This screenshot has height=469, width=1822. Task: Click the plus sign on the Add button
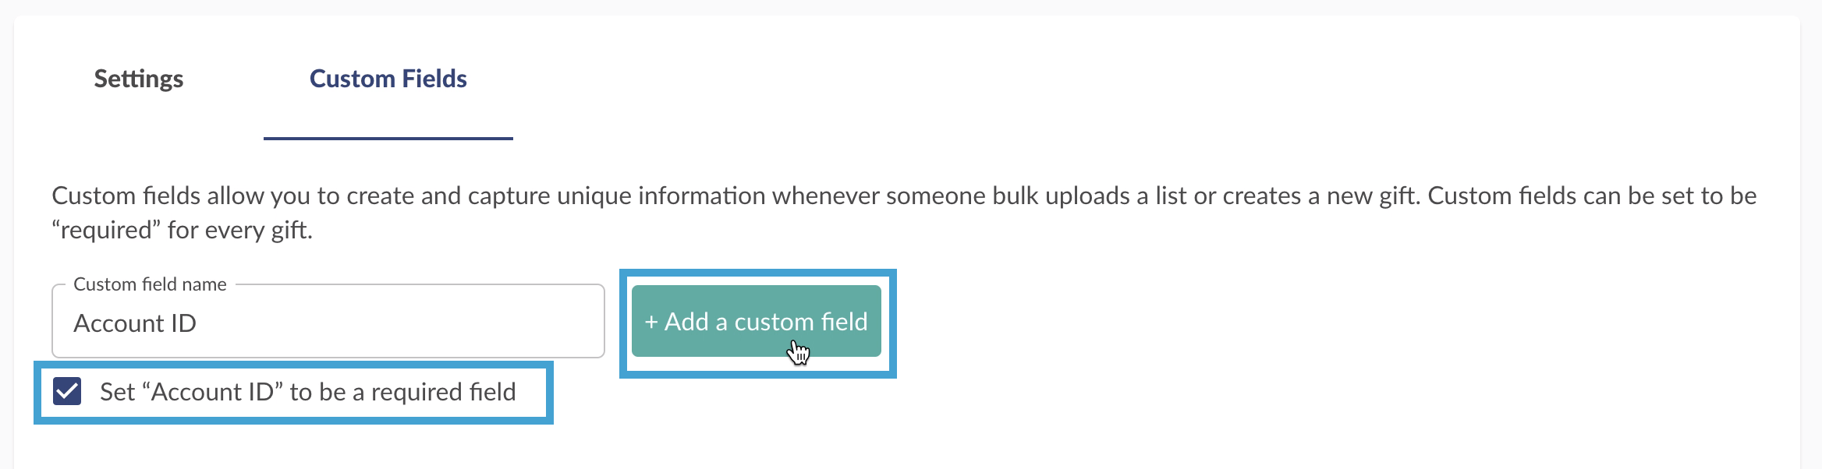coord(651,322)
